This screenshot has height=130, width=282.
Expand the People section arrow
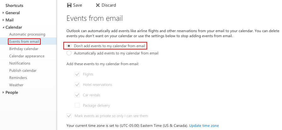tap(3, 92)
